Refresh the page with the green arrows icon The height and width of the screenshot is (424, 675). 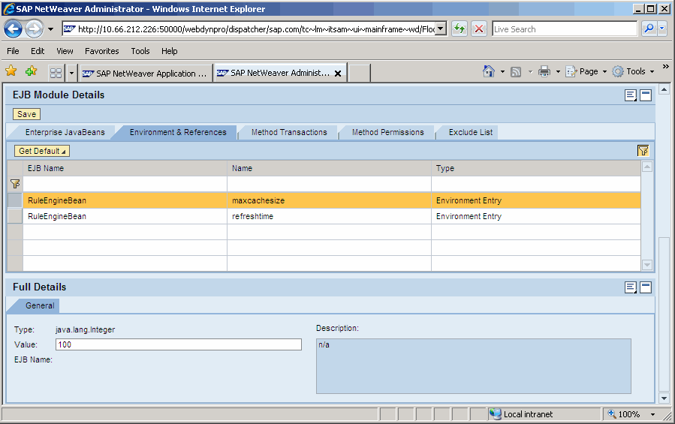point(460,29)
